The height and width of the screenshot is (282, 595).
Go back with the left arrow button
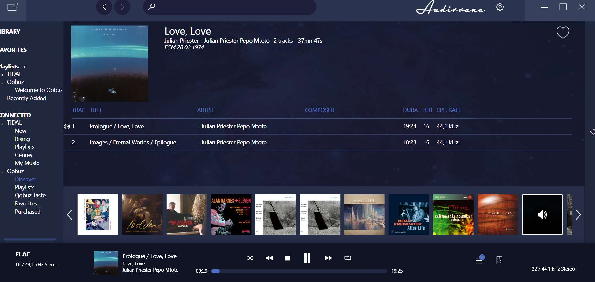tap(104, 7)
